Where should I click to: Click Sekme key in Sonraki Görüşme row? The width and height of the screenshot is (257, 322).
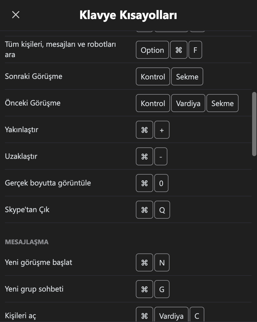coord(187,77)
